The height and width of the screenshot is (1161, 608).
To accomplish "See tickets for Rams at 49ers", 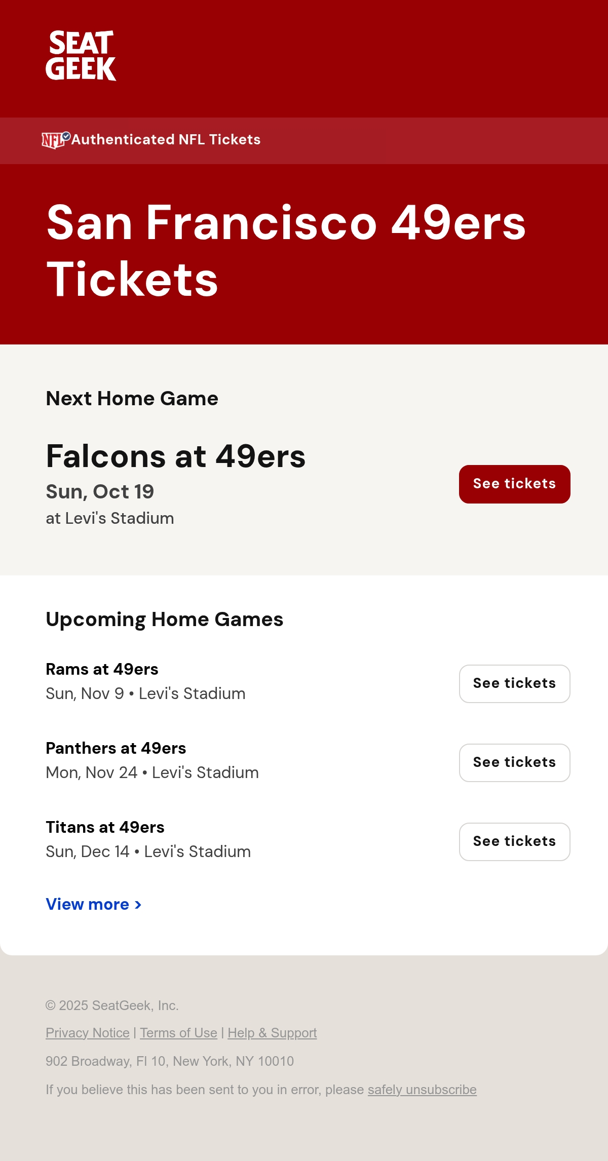I will 514,684.
